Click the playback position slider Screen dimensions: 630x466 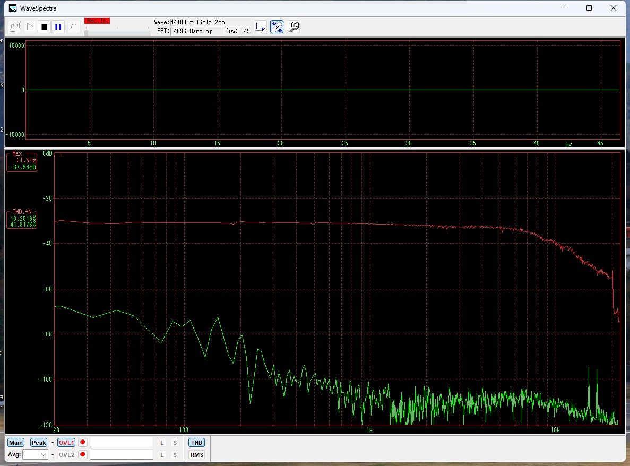click(x=117, y=33)
